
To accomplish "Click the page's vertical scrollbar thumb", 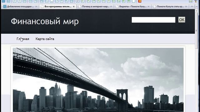I will 197,30.
